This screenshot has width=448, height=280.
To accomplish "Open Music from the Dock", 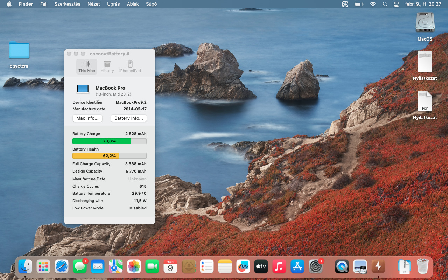I will click(x=279, y=267).
